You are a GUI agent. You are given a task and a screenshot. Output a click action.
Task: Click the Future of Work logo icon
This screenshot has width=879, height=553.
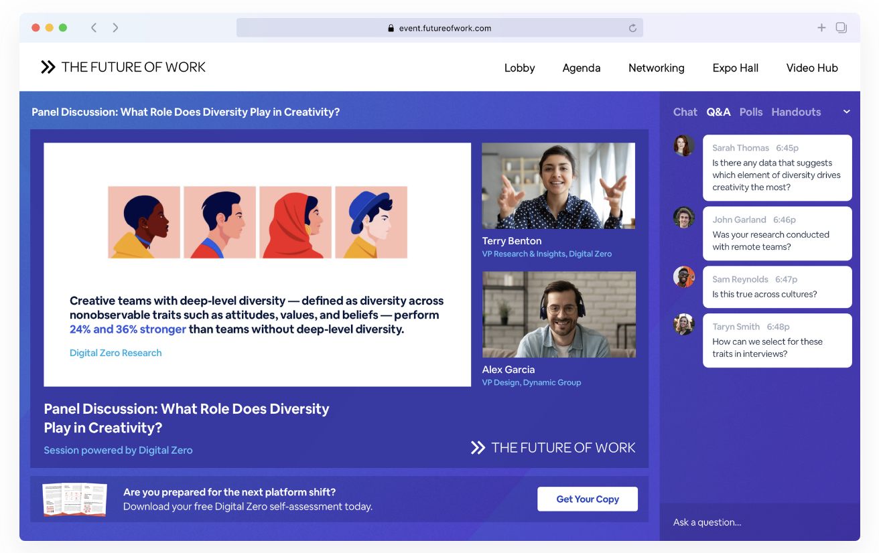point(48,67)
